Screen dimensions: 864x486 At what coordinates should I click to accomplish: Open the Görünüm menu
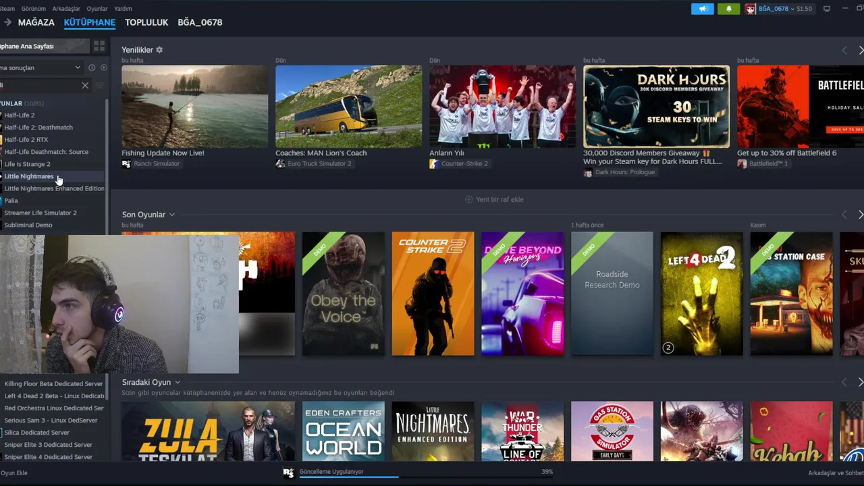click(x=34, y=9)
